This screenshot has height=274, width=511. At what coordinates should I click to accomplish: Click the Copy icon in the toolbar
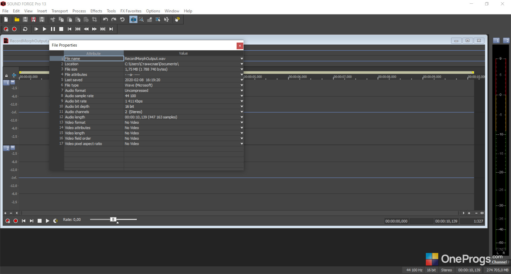pos(61,19)
